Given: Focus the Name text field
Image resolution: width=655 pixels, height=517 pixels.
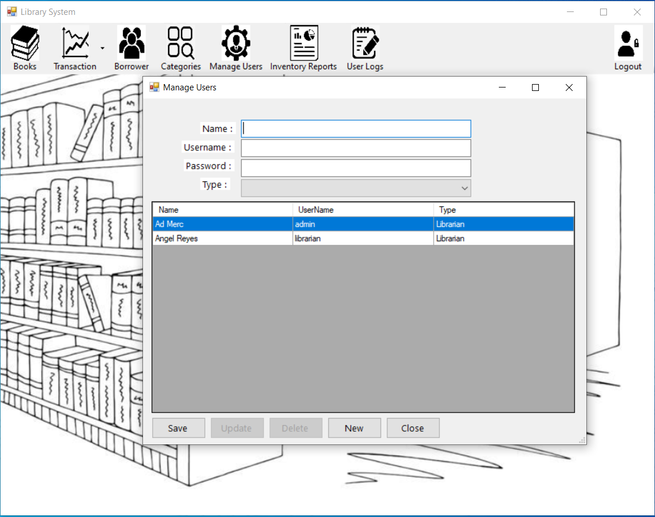Looking at the screenshot, I should click(356, 129).
